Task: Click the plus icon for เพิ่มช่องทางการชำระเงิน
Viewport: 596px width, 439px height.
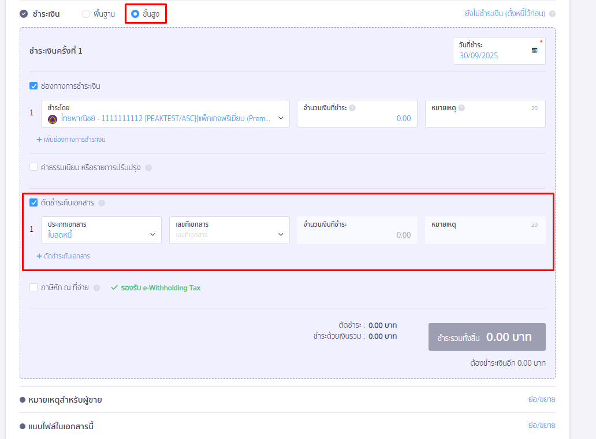Action: point(39,140)
